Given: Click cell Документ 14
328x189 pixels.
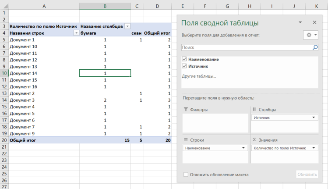Looking at the screenshot, I should tap(44, 73).
